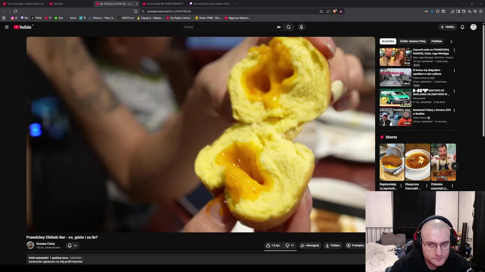Open the TikTok bookmark
Viewport: 485px width, 272px height.
pyautogui.click(x=36, y=18)
